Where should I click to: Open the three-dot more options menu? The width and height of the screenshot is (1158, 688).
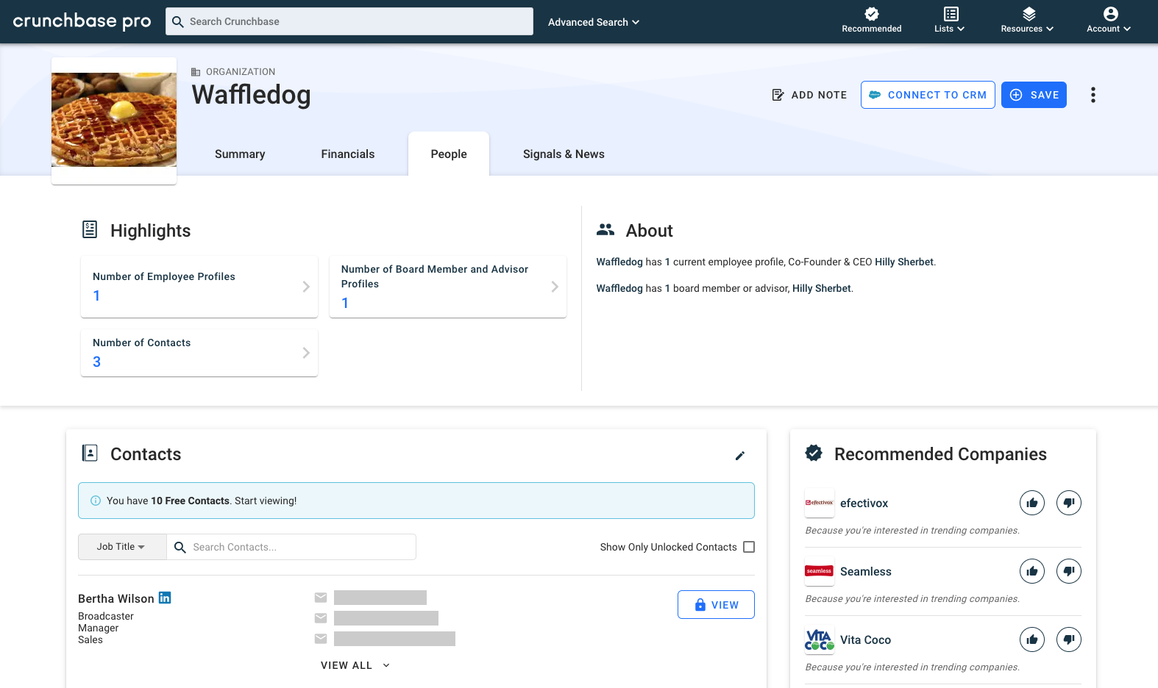pyautogui.click(x=1093, y=95)
